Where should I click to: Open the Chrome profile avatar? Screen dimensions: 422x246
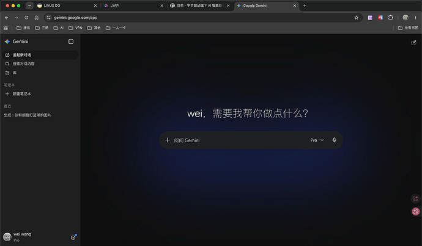click(405, 18)
